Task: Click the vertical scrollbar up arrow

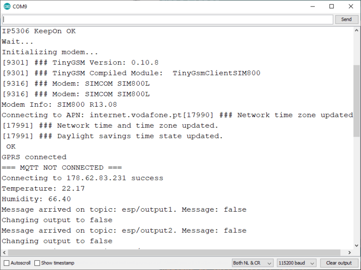Action: coord(357,30)
